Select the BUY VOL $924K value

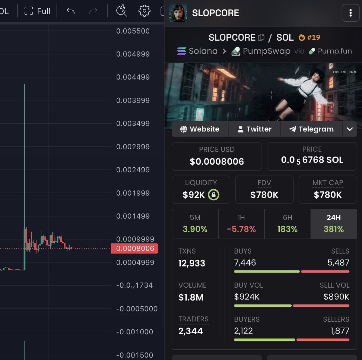point(247,297)
